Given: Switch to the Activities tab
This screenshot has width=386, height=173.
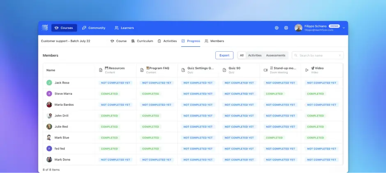Looking at the screenshot, I should click(x=167, y=41).
